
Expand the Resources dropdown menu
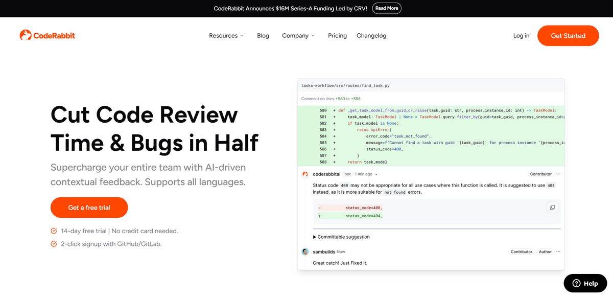[x=226, y=36]
